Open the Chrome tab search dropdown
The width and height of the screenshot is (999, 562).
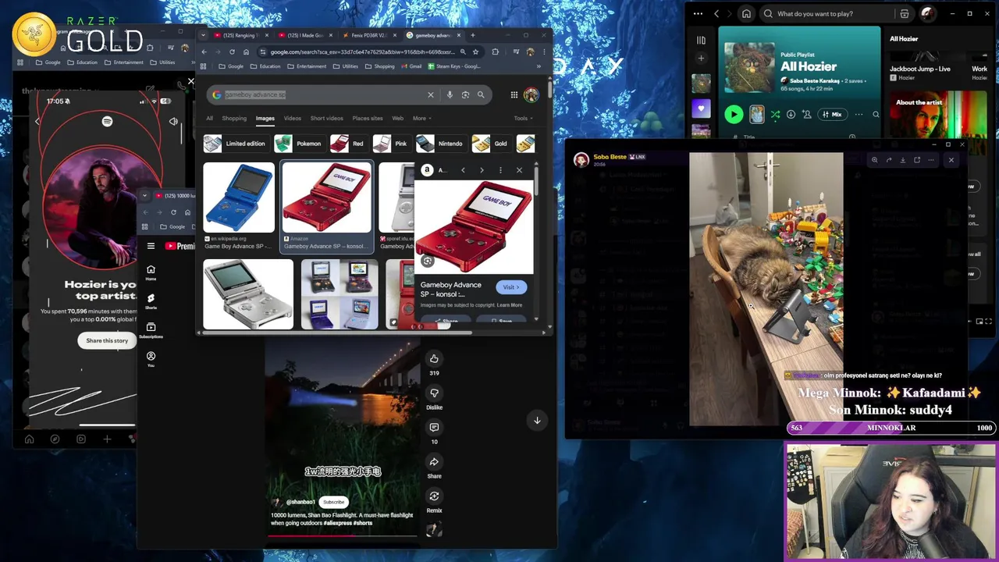[203, 35]
